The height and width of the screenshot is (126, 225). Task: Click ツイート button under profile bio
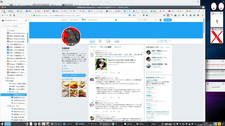(x=74, y=75)
